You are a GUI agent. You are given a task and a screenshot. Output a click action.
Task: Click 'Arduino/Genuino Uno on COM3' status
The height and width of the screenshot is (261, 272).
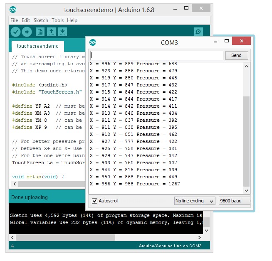point(170,246)
